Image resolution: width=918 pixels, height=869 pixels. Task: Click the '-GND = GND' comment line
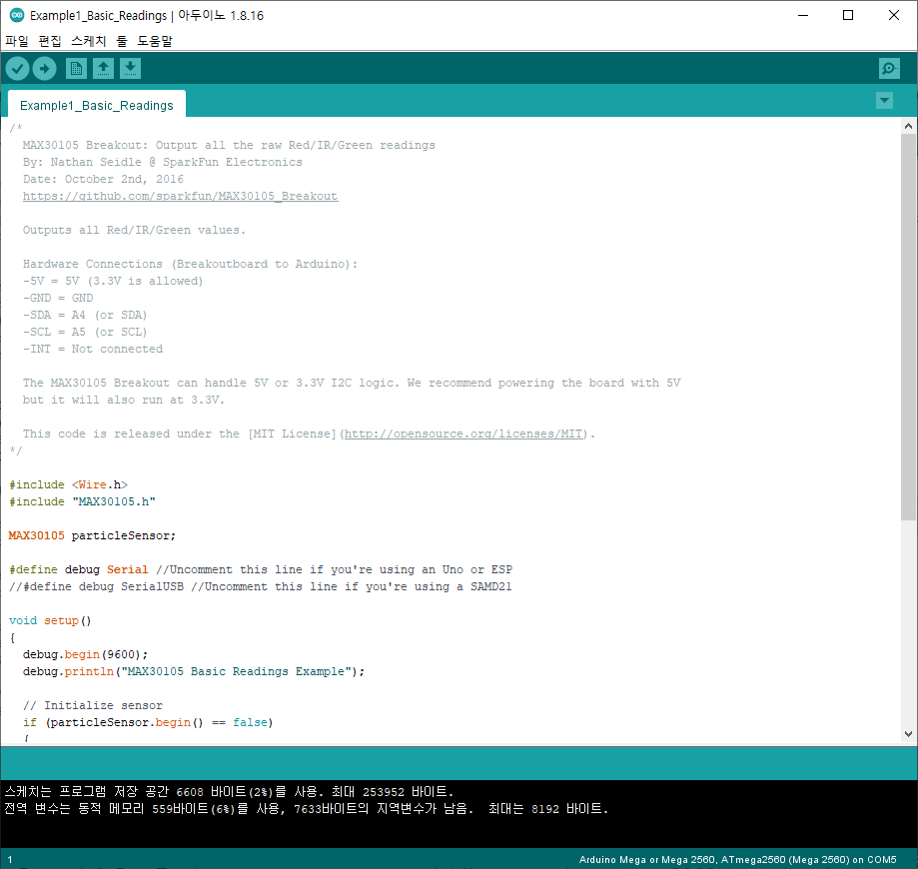58,298
